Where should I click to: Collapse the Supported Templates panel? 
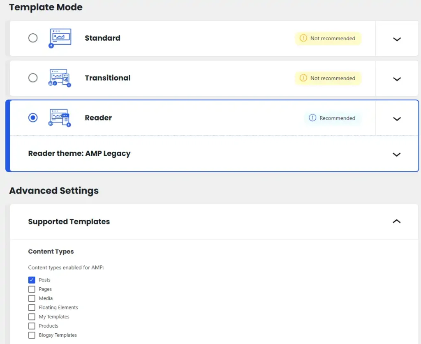pos(396,221)
